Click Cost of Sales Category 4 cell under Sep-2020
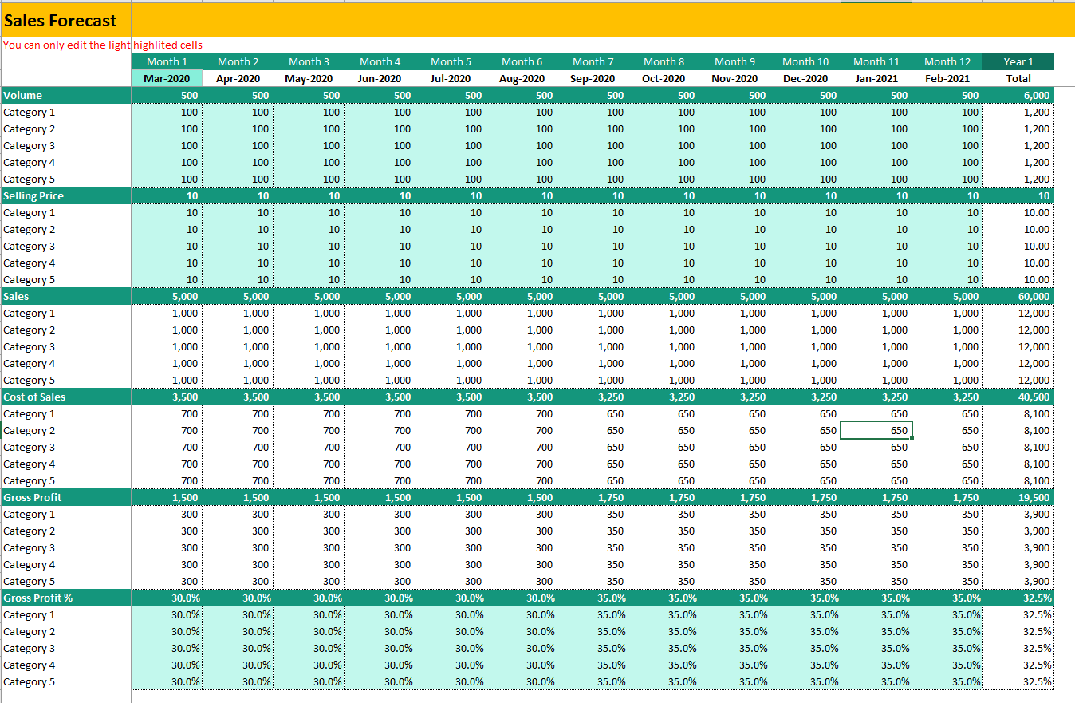The height and width of the screenshot is (703, 1075). pyautogui.click(x=593, y=464)
